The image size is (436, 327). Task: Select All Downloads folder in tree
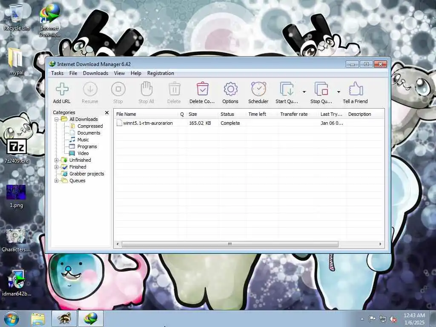(84, 119)
